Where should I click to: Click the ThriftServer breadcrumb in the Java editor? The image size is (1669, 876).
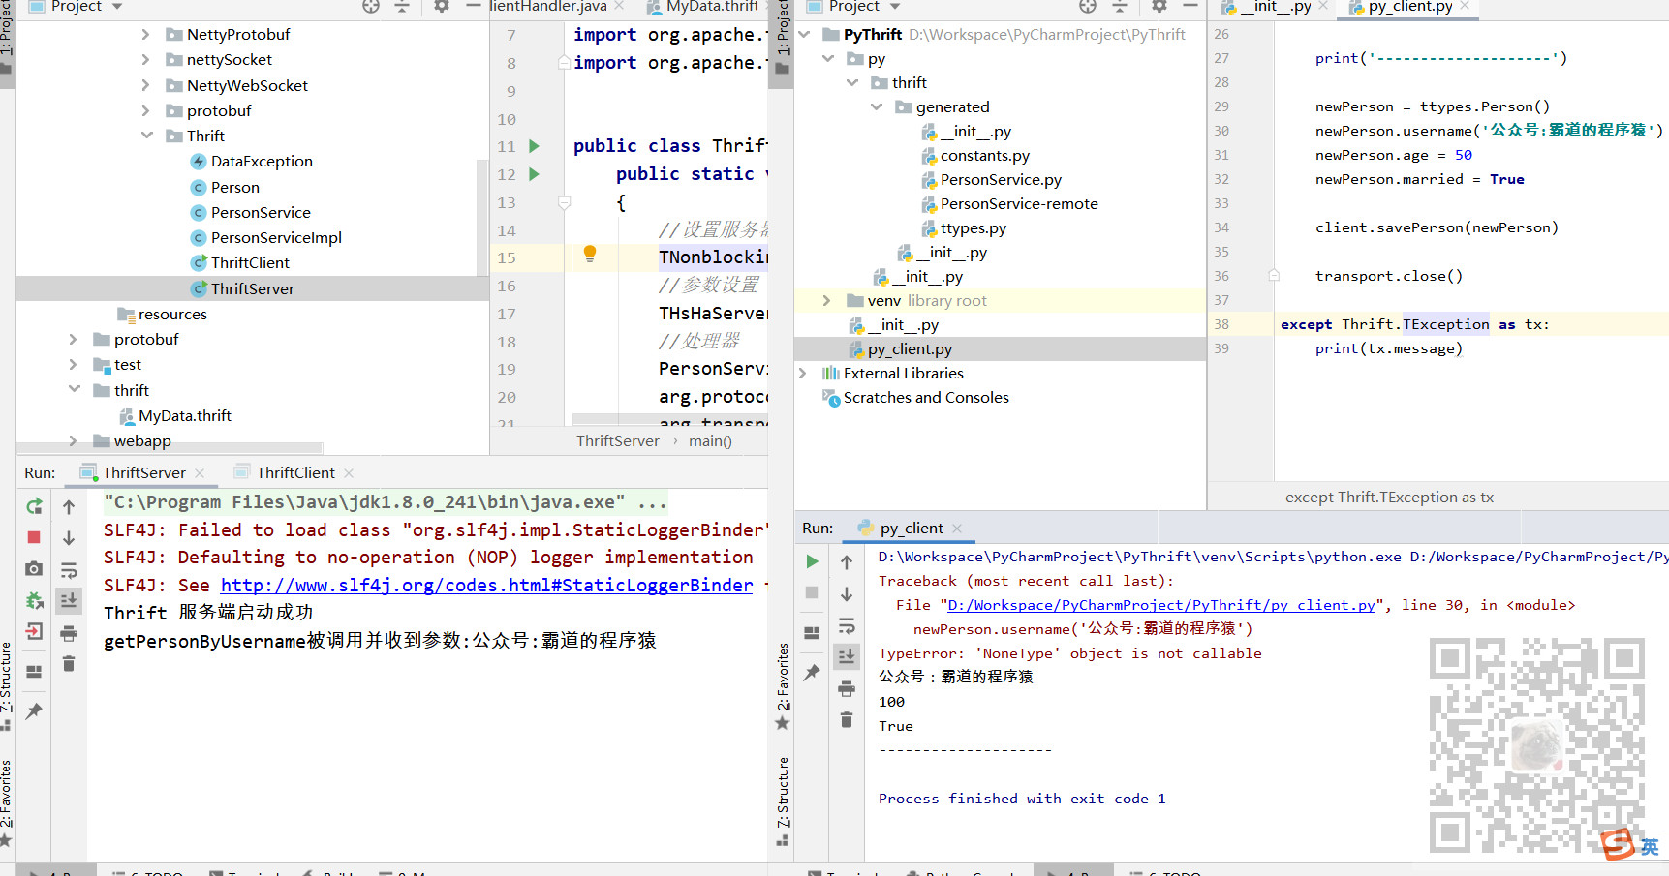point(617,440)
